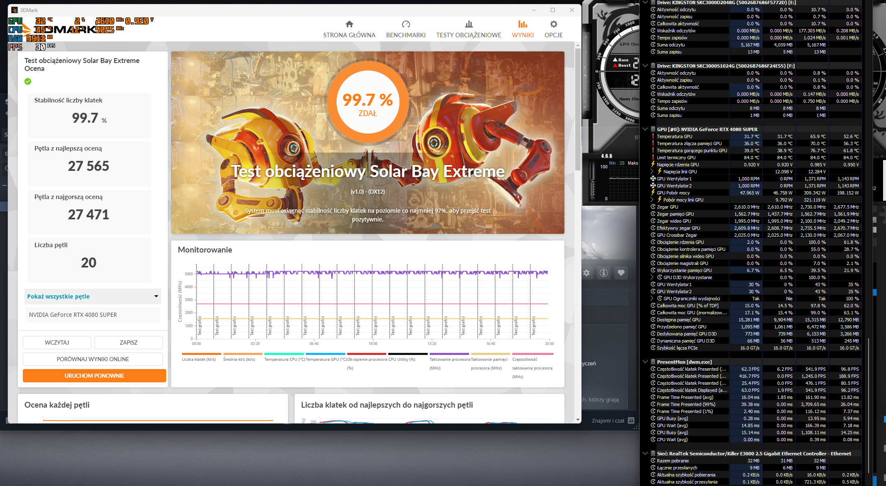Click the Benchmarki gauge icon
The image size is (886, 486).
click(406, 24)
